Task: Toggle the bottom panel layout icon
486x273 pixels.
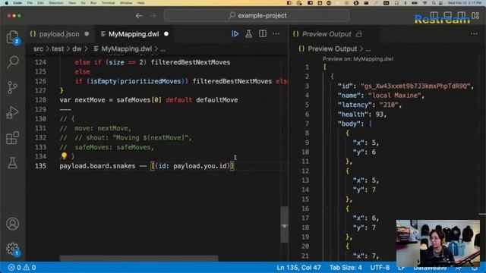Action: pos(448,15)
